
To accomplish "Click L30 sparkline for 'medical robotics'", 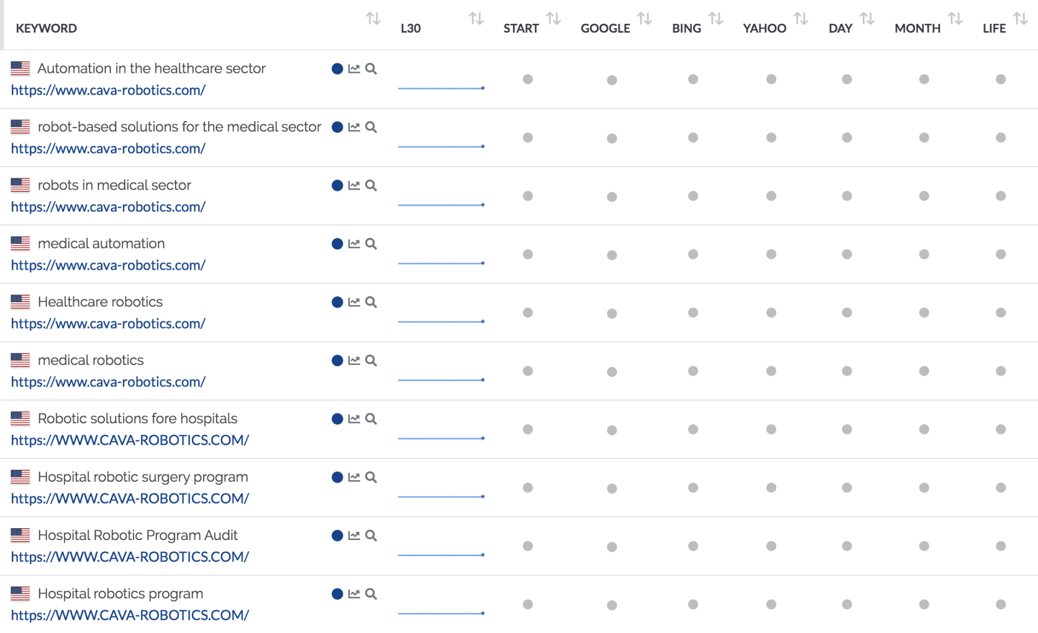I will point(441,380).
